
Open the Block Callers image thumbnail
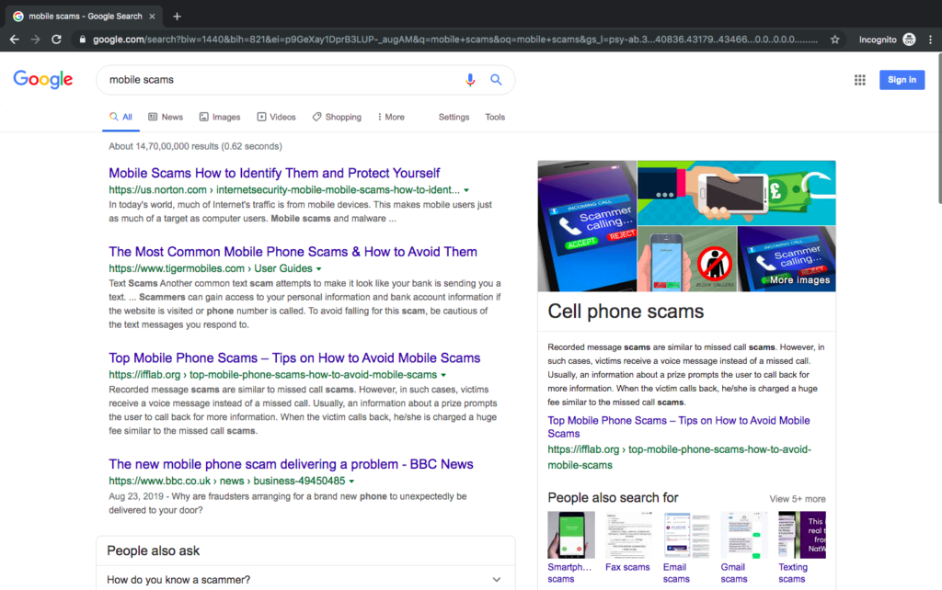[x=686, y=258]
